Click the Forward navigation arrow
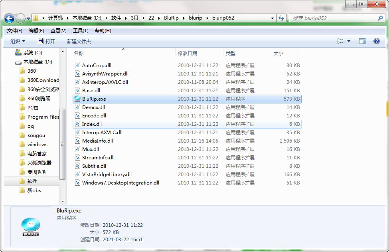This screenshot has height=252, width=389. [20, 19]
